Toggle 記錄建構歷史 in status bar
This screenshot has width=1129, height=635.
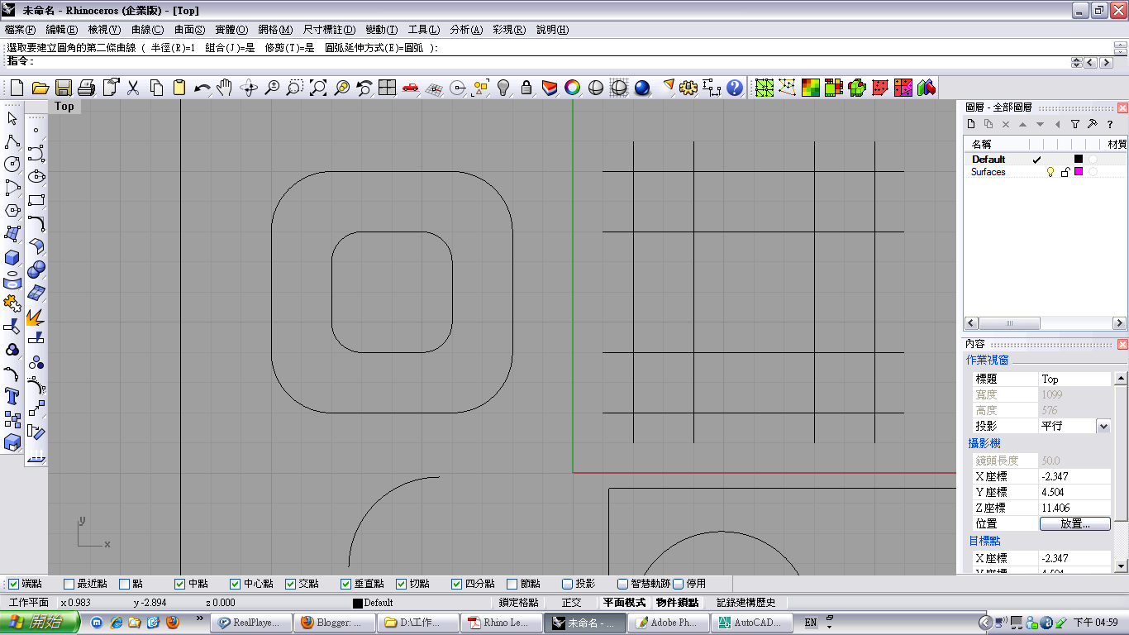[746, 604]
